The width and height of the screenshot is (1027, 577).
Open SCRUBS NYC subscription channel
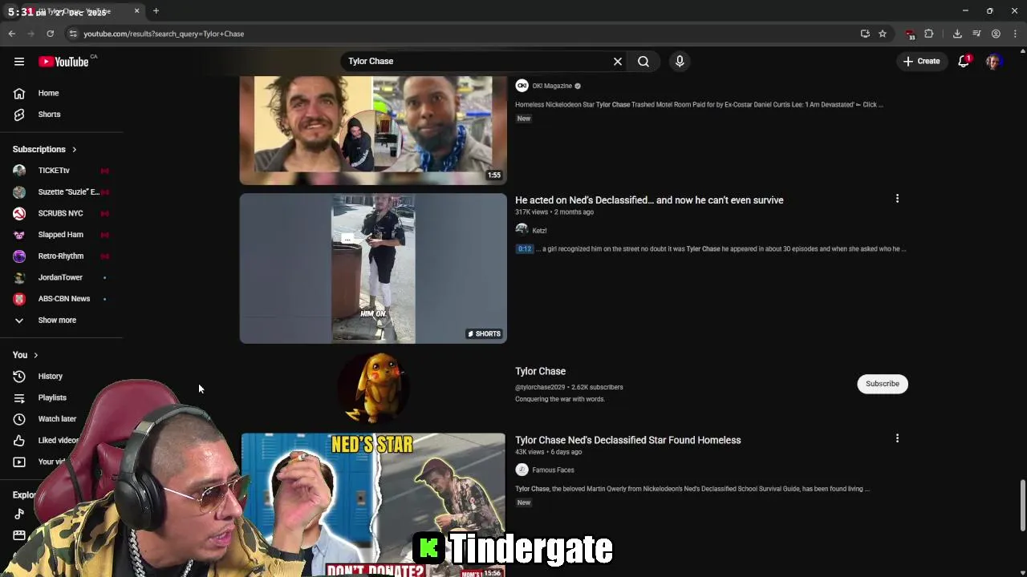(x=61, y=213)
